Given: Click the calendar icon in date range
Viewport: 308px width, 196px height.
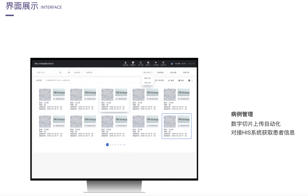Looking at the screenshot, I should click(x=69, y=73).
